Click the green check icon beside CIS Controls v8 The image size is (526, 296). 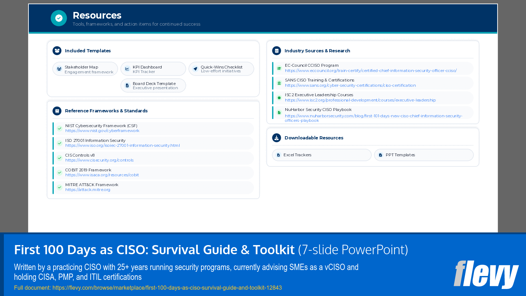60,158
